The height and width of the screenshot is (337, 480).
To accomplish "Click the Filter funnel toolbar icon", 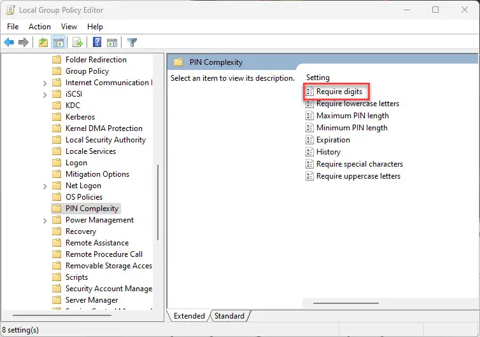I will tap(132, 42).
